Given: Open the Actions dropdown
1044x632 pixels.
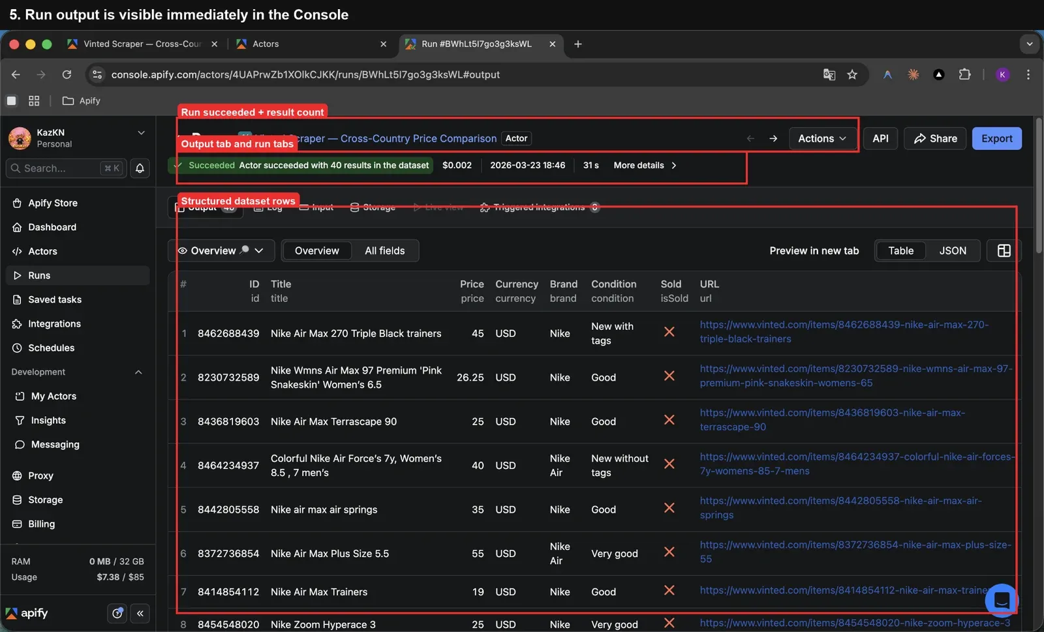Looking at the screenshot, I should [x=822, y=138].
